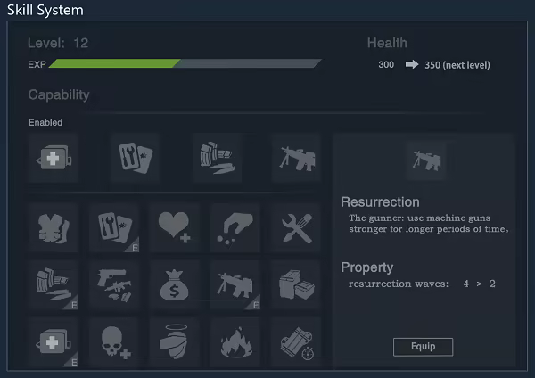Click the Equip button
Screen dimensions: 535x378
click(x=423, y=347)
